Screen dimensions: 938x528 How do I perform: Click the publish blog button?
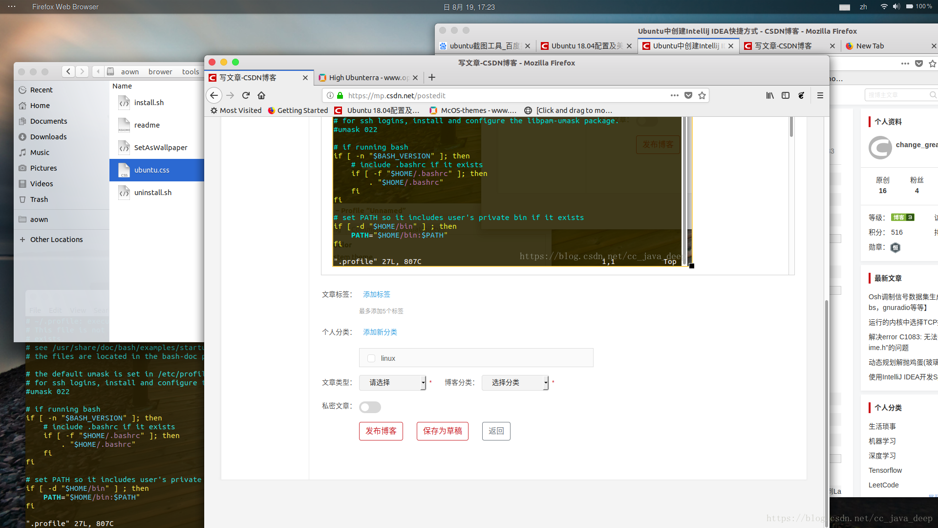(x=381, y=431)
